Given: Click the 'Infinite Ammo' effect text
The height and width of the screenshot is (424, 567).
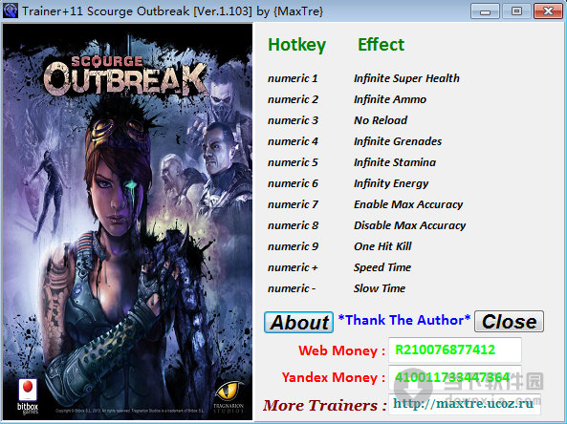Looking at the screenshot, I should [390, 99].
